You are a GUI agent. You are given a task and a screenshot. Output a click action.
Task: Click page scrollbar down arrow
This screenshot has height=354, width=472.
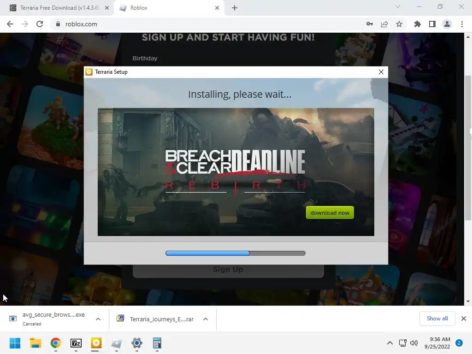(468, 301)
